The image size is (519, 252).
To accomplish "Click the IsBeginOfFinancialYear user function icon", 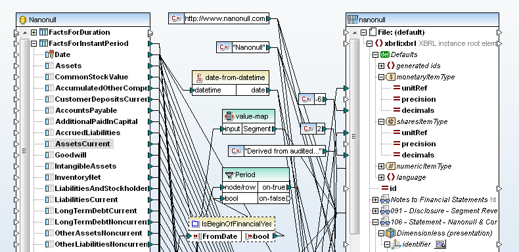I will [x=196, y=224].
